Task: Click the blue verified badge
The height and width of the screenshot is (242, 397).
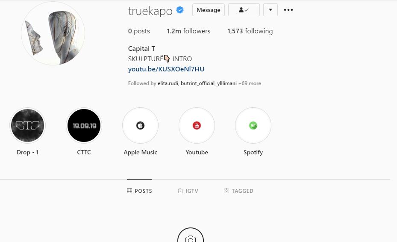Action: [x=180, y=10]
